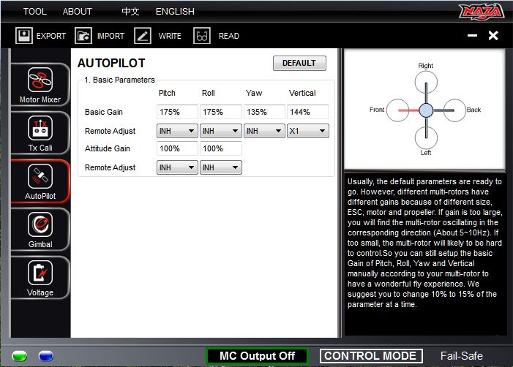Click the Write pencil icon
513x367 pixels.
tap(143, 35)
